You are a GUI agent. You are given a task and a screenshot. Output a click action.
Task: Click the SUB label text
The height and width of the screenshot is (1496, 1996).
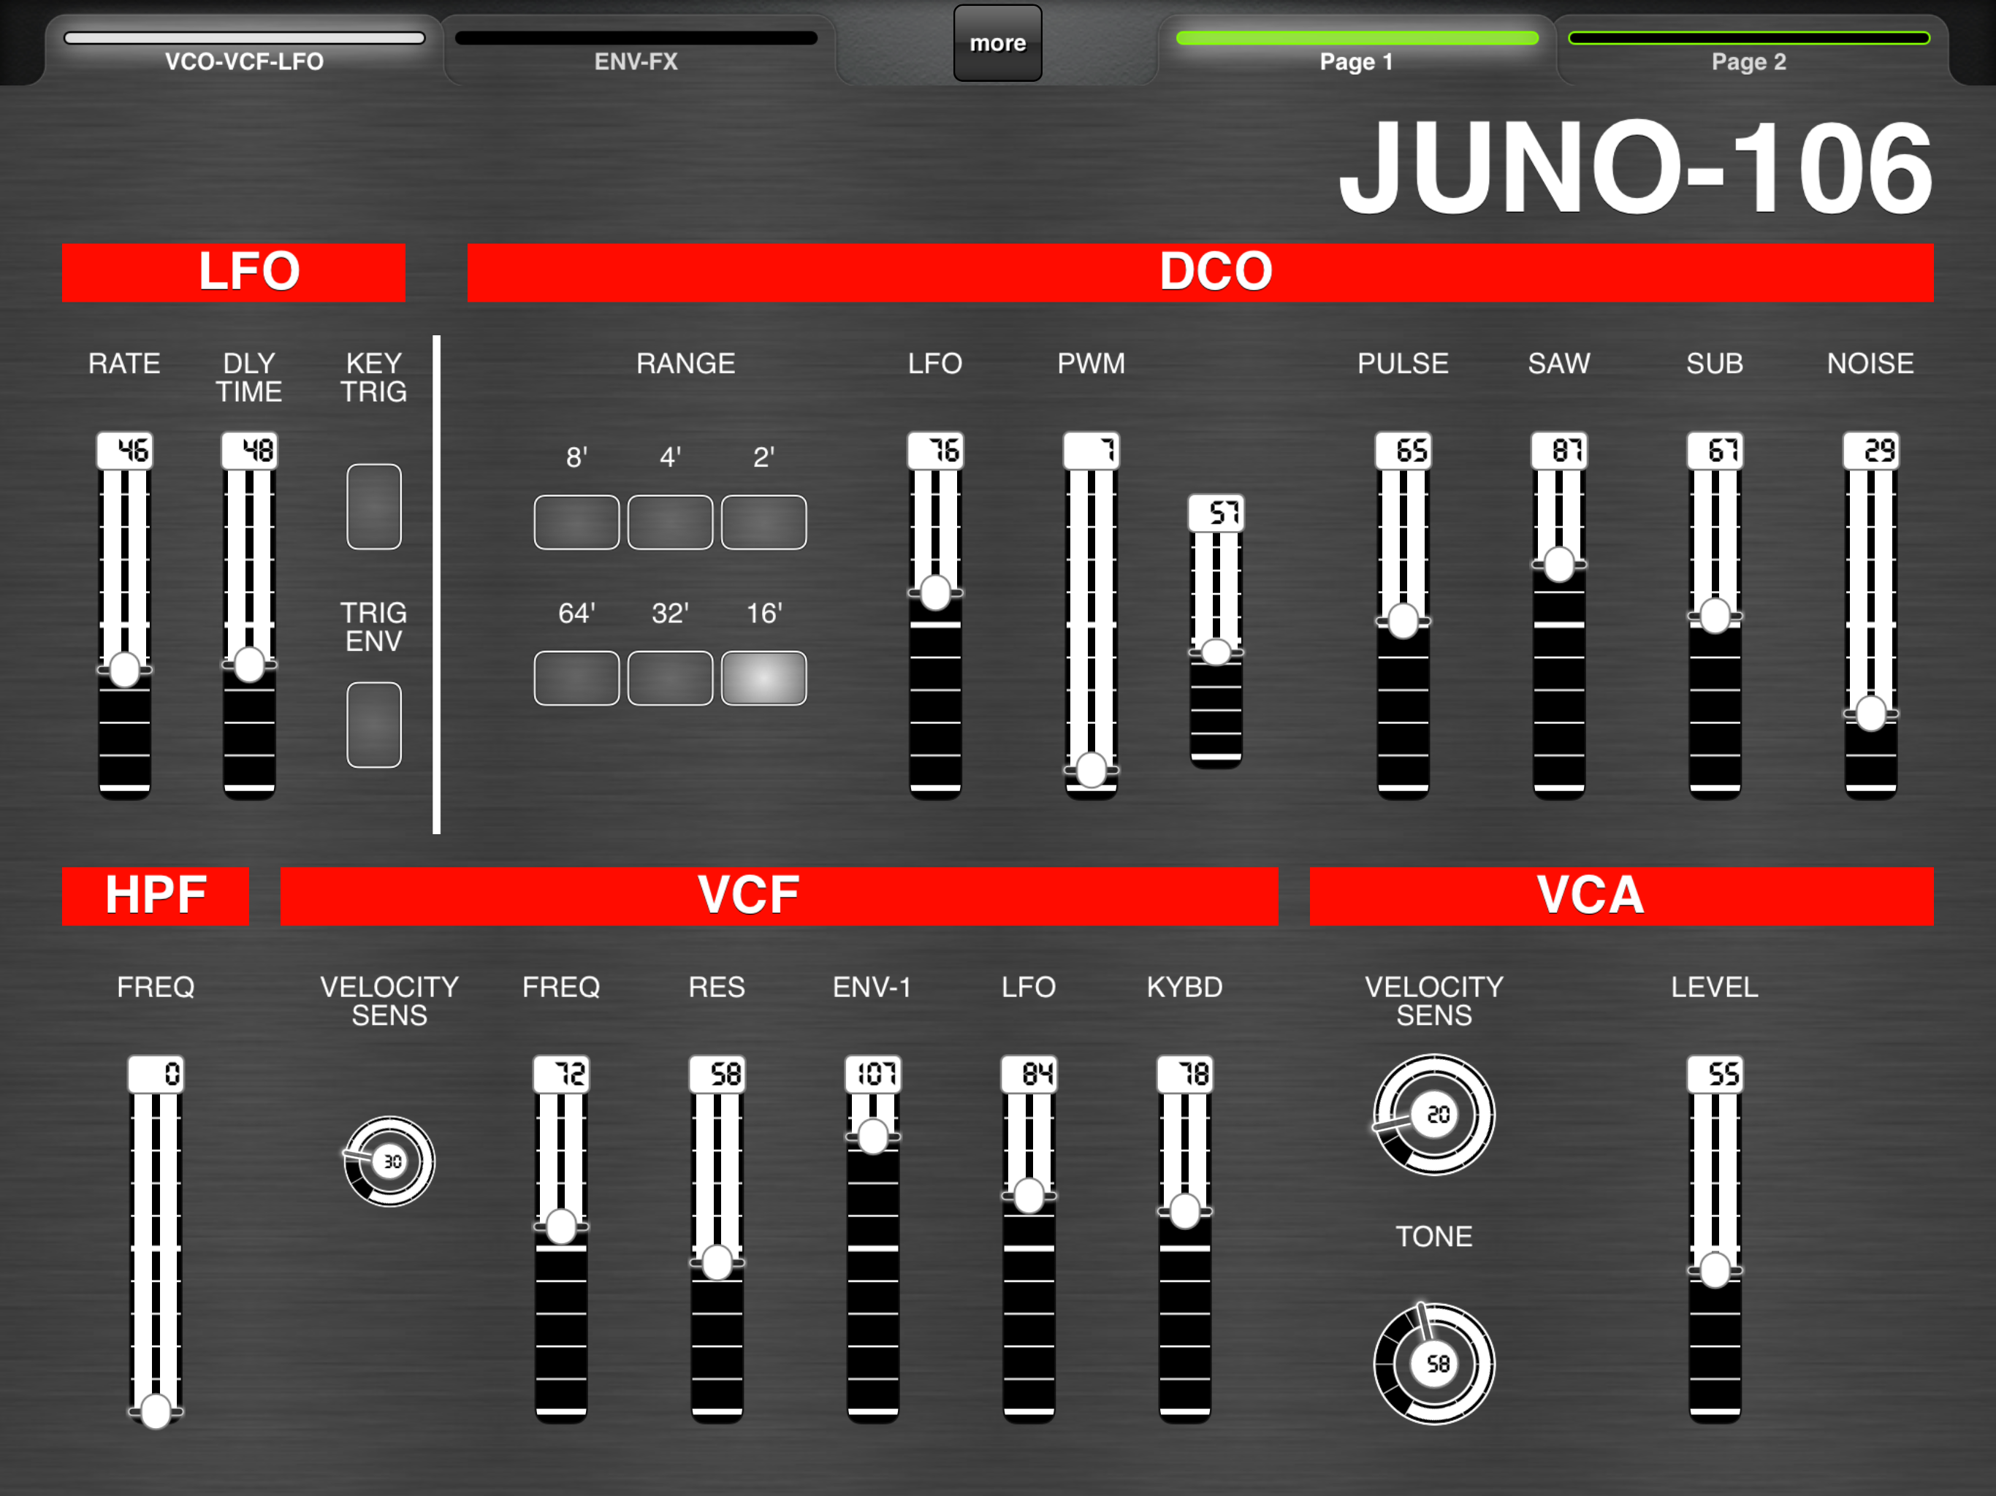tap(1715, 364)
